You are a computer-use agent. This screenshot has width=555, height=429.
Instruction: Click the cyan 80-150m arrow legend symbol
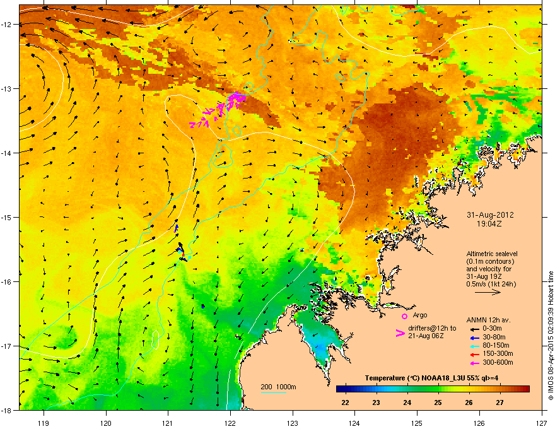coord(474,346)
